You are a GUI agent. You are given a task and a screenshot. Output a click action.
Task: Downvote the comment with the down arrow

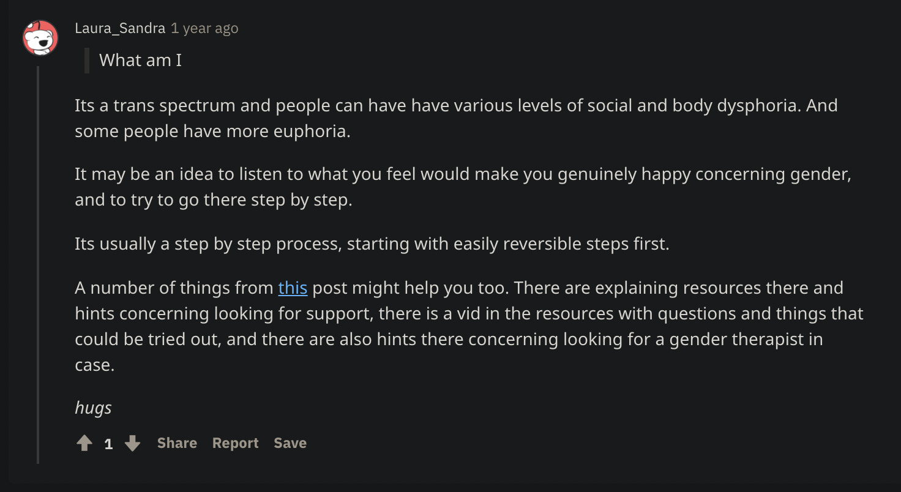tap(132, 443)
